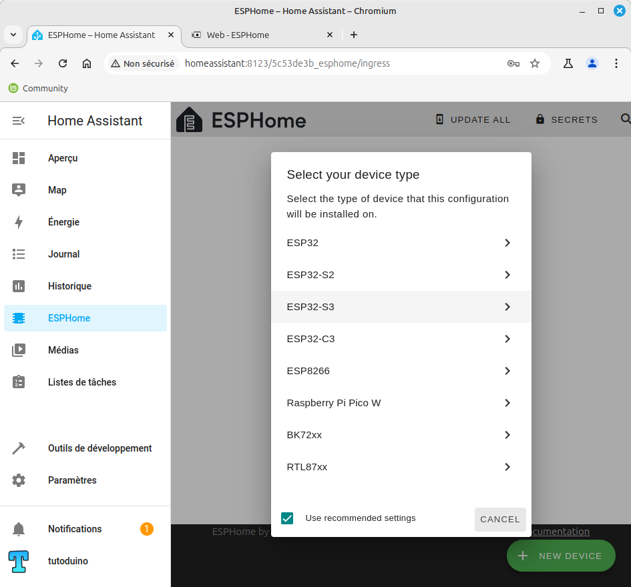Open the Historique chart icon

(19, 286)
